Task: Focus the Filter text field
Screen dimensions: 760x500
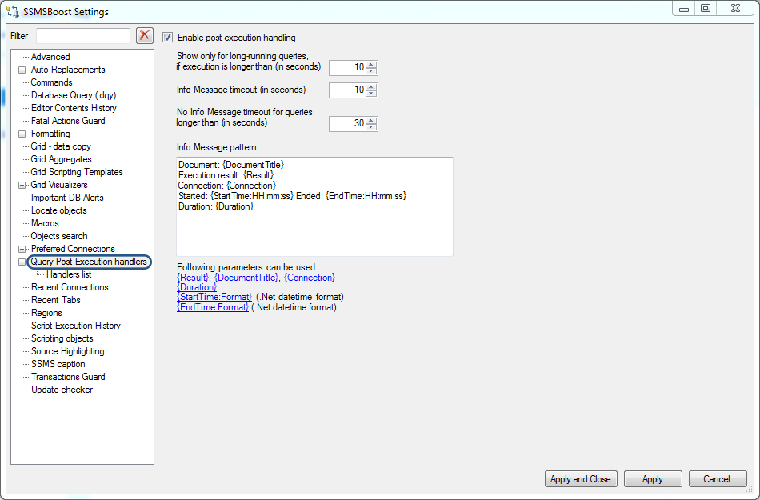Action: 83,36
